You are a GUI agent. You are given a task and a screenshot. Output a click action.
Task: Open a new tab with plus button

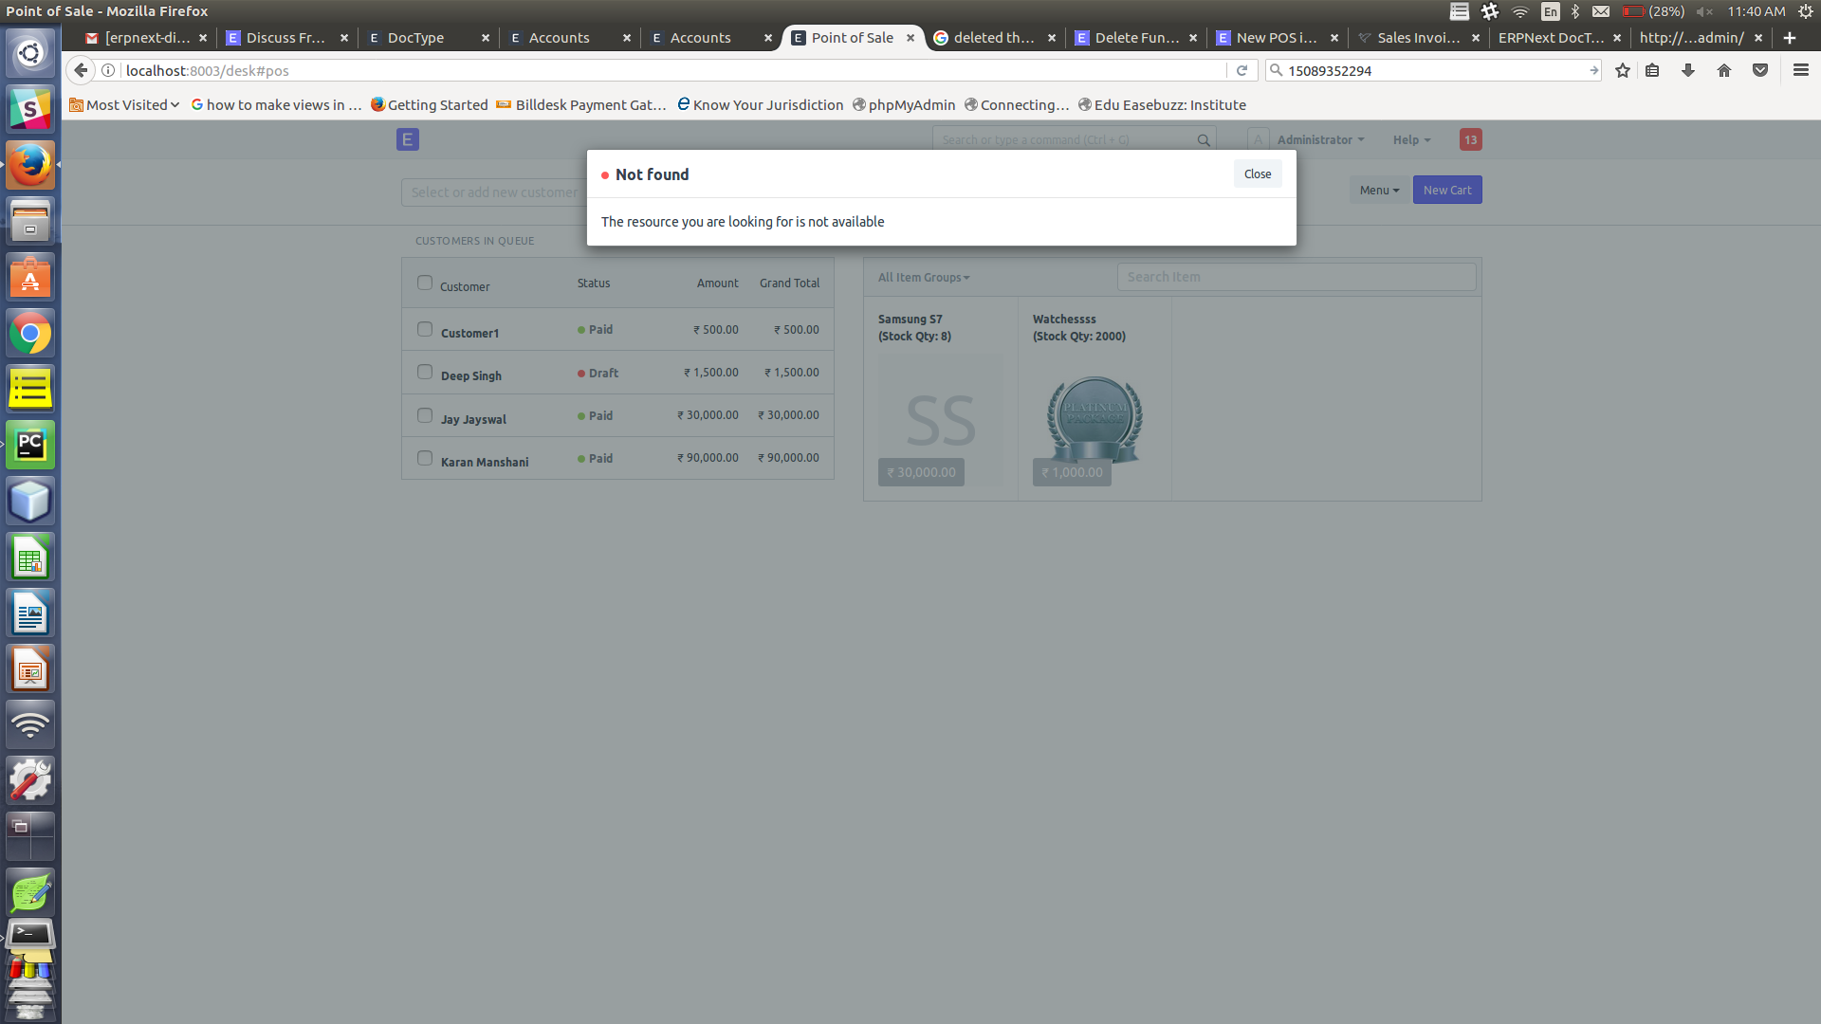(1790, 38)
